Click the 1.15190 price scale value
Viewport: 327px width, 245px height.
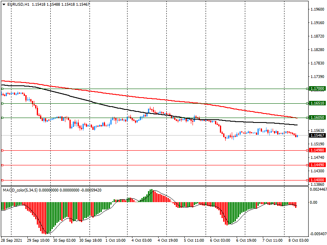coord(318,144)
